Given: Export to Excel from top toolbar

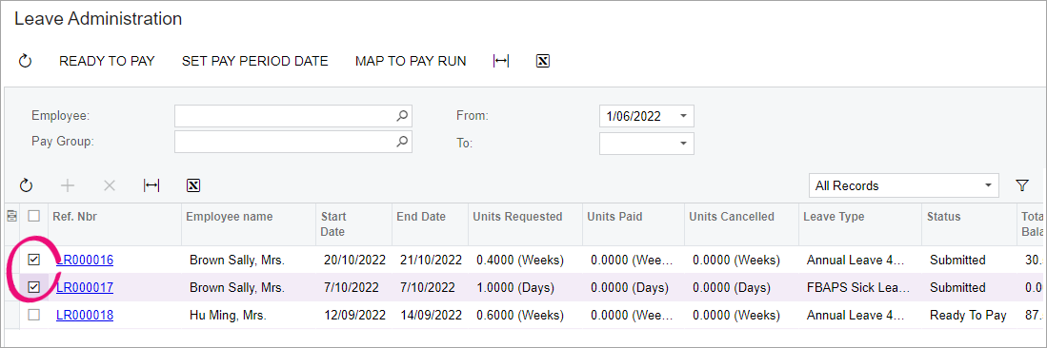Looking at the screenshot, I should (543, 62).
